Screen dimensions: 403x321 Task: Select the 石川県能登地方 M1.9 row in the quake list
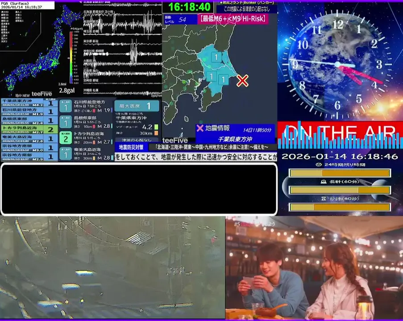29,111
